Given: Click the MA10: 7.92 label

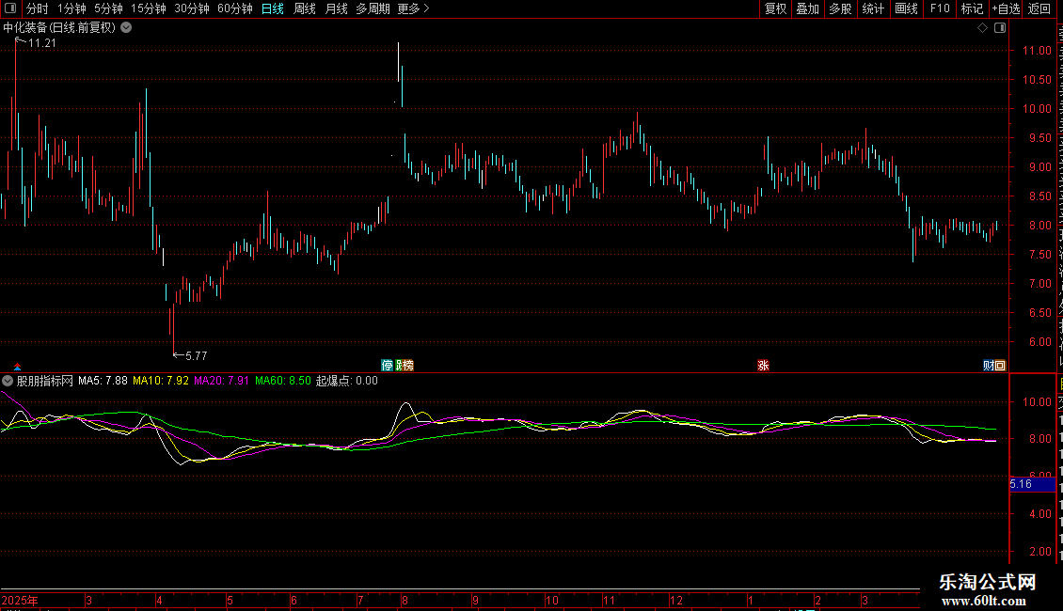Looking at the screenshot, I should 161,381.
